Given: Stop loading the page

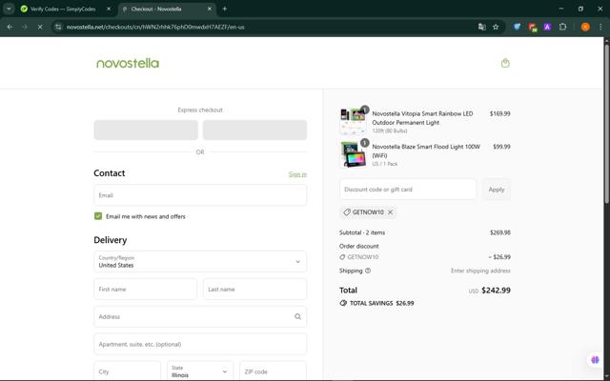Looking at the screenshot, I should 40,27.
